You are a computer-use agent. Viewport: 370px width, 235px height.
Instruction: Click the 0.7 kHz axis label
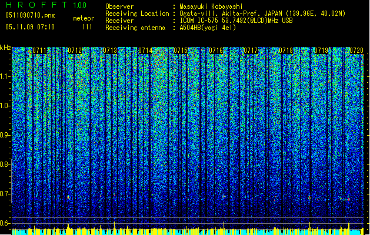[x=5, y=194]
